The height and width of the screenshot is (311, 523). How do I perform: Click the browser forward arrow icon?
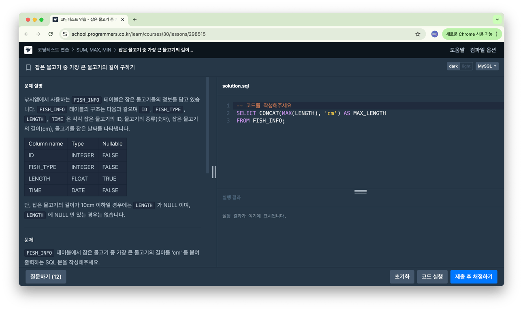38,34
